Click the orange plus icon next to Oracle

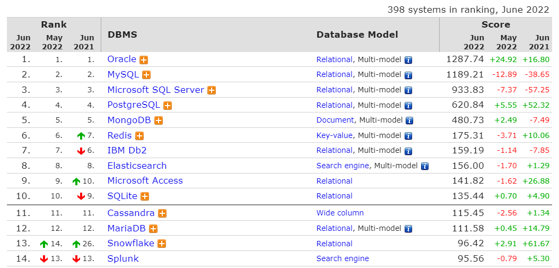coord(144,60)
